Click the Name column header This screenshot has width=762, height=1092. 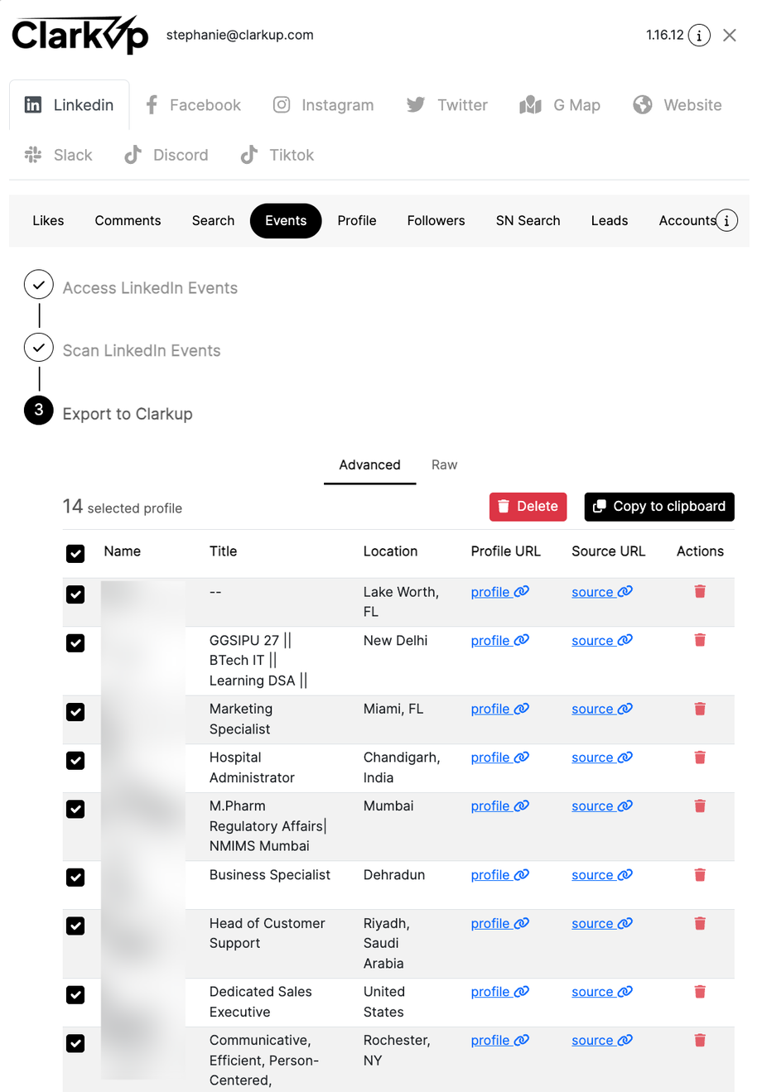122,551
